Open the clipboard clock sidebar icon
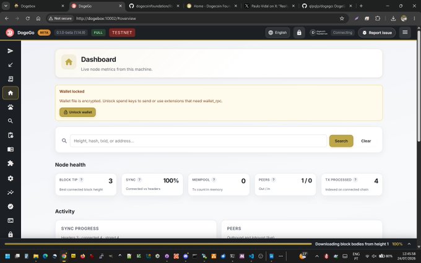 (10, 135)
